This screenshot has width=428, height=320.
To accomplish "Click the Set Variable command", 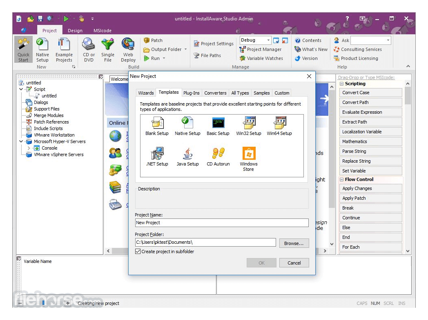I will pyautogui.click(x=371, y=171).
